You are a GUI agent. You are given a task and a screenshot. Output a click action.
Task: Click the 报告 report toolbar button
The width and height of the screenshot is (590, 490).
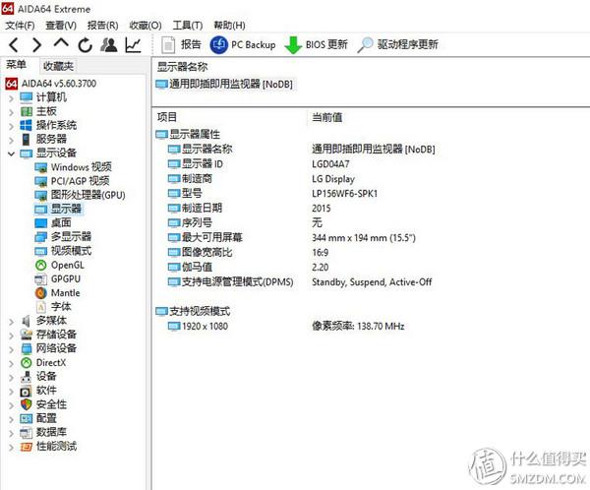pos(181,45)
